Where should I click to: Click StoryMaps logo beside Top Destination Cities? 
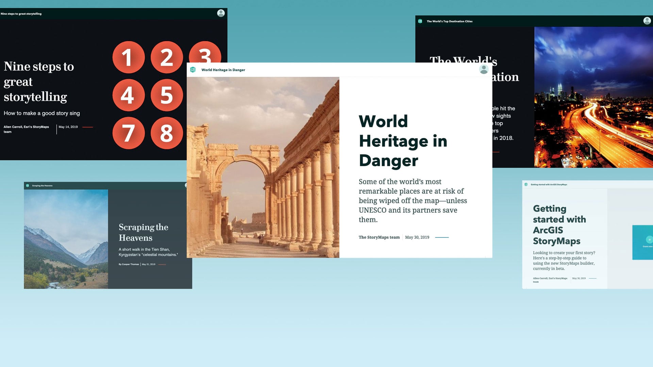click(x=420, y=21)
